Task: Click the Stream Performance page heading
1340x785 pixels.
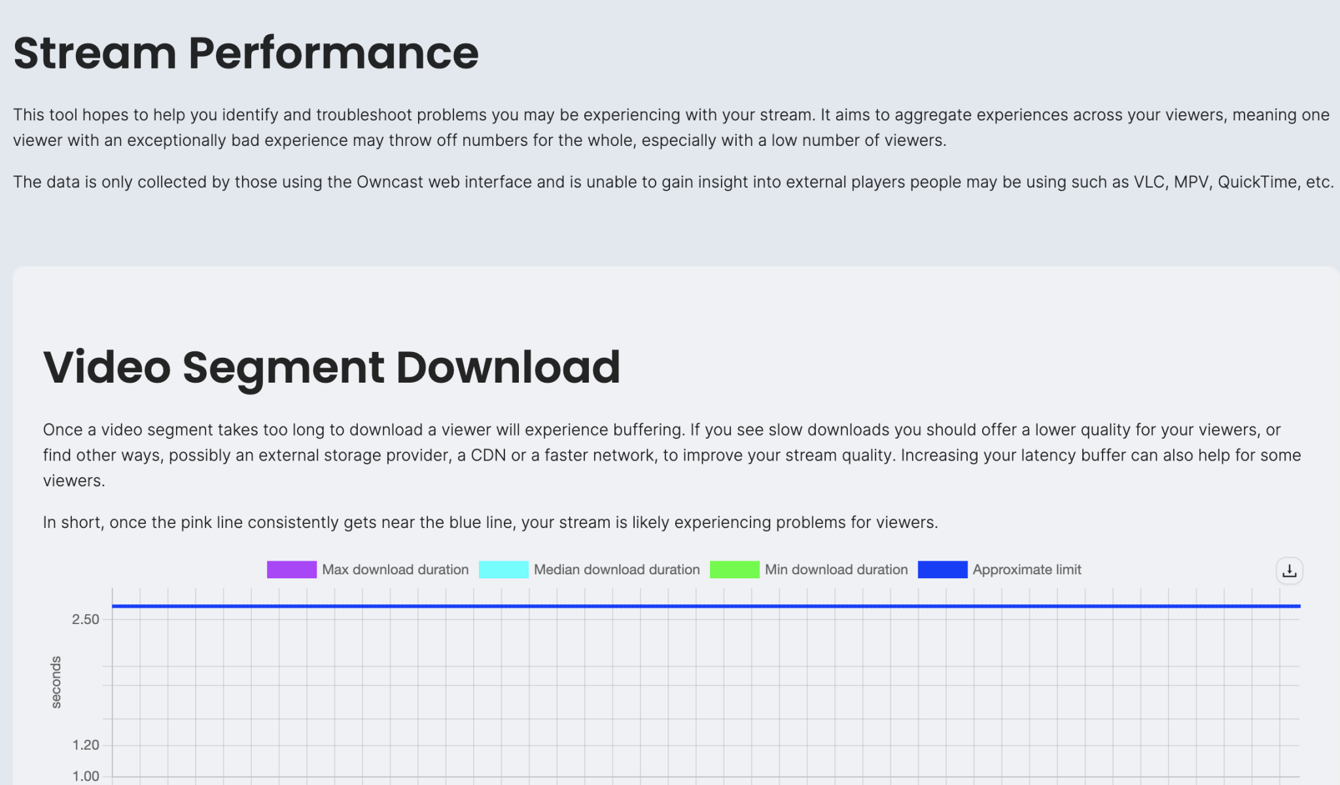Action: 246,53
